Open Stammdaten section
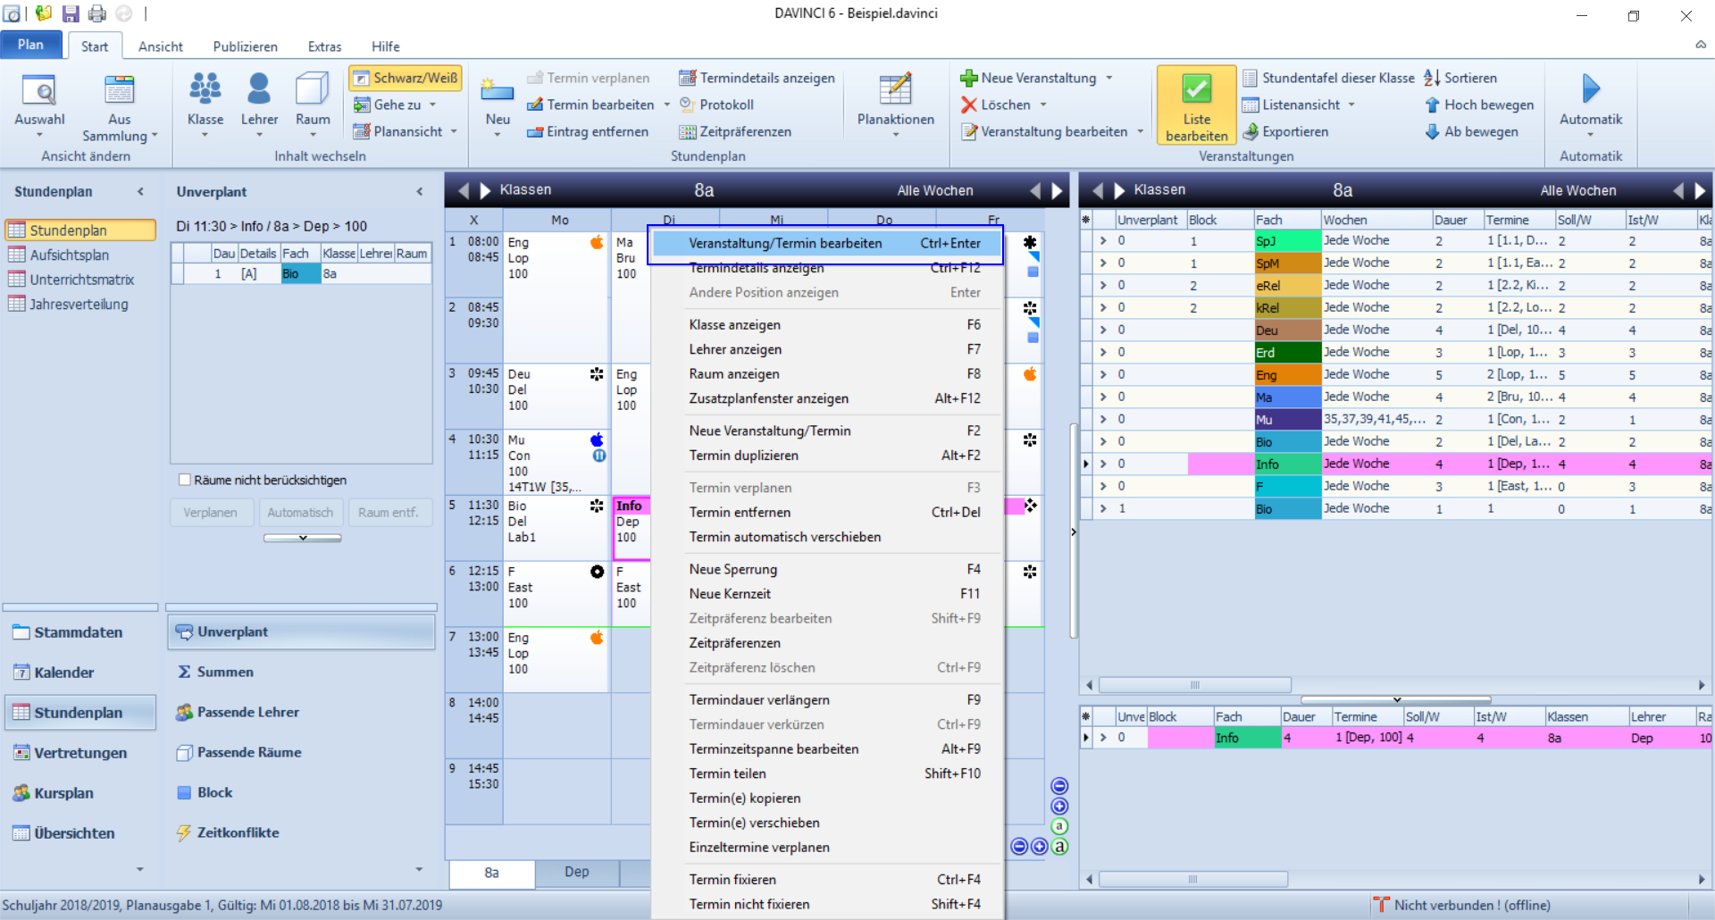The height and width of the screenshot is (920, 1715). point(79,632)
